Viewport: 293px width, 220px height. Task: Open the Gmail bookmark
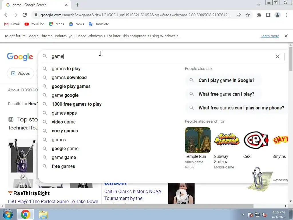pos(12,24)
